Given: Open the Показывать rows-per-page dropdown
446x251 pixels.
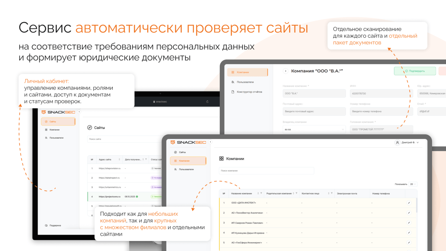Looking at the screenshot, I should pos(413,184).
